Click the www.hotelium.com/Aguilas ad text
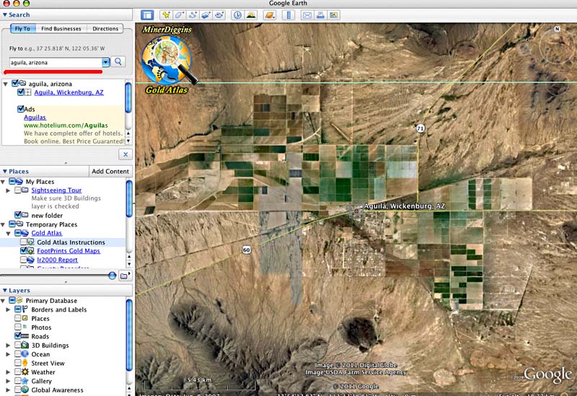 pos(66,126)
